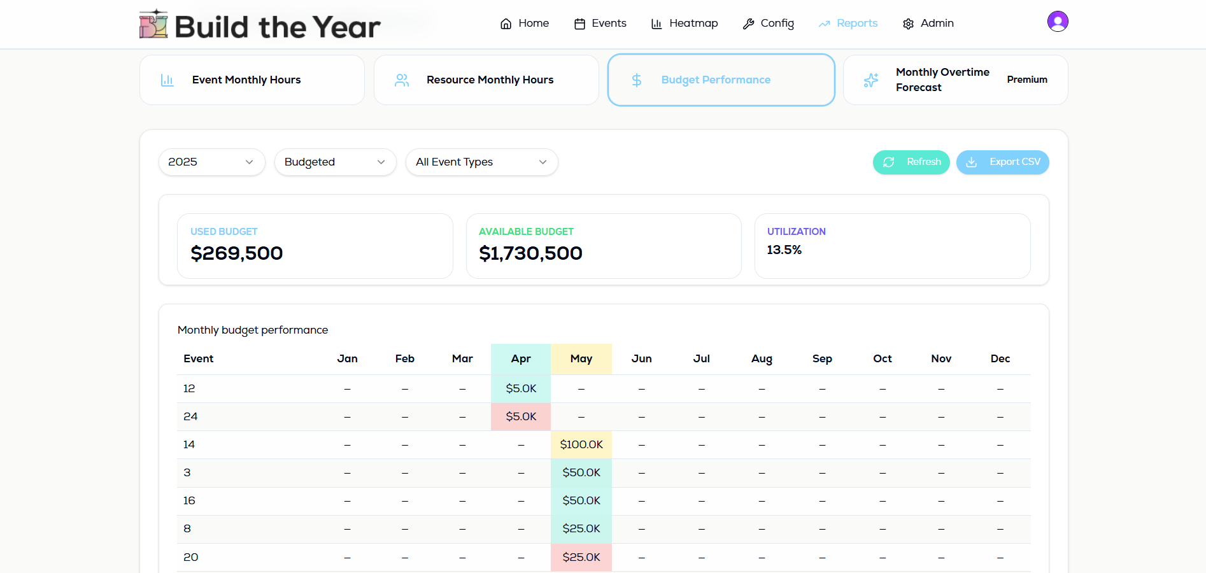Go to Home in navigation

[525, 24]
